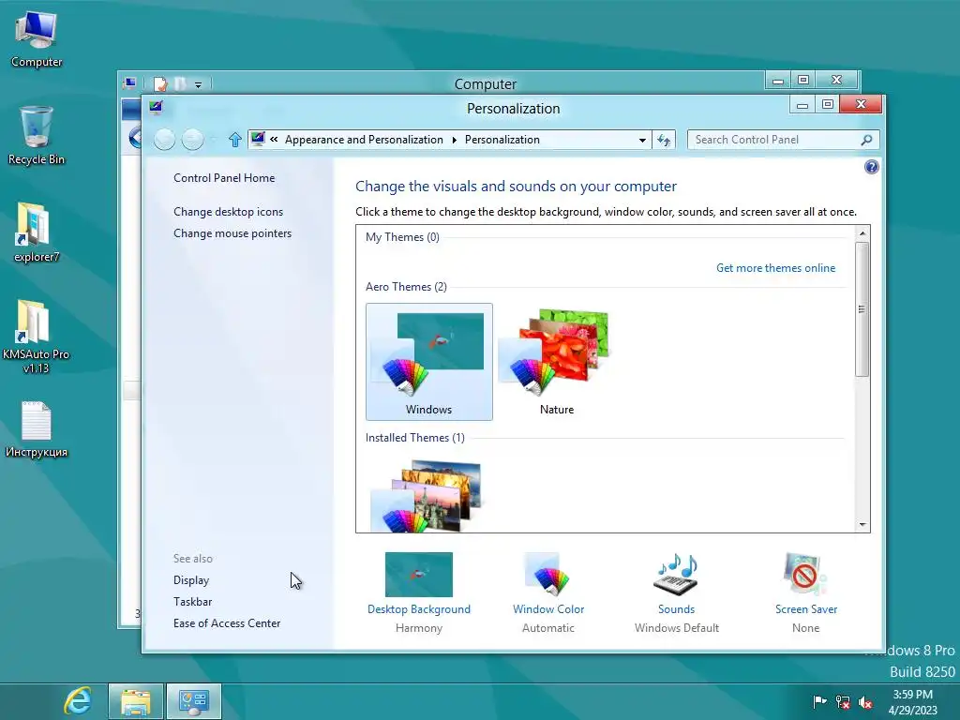Open the Computer desktop icon
This screenshot has height=720, width=960.
(x=37, y=39)
